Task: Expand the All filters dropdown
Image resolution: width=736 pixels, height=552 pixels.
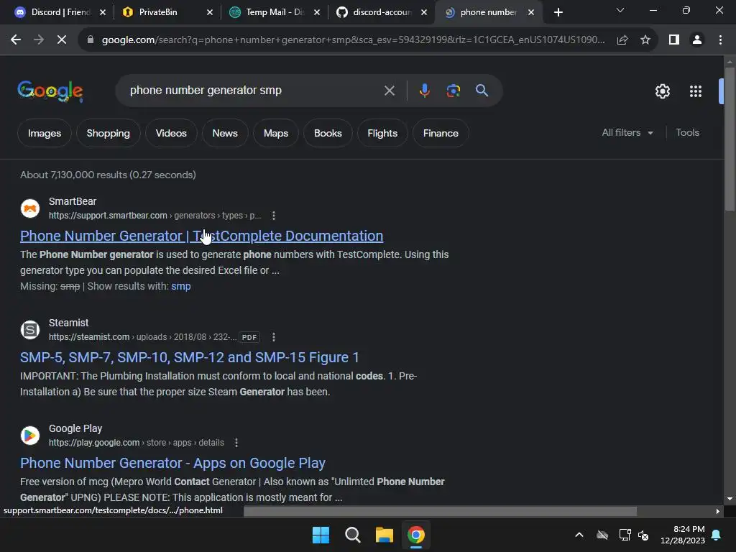Action: click(x=627, y=133)
